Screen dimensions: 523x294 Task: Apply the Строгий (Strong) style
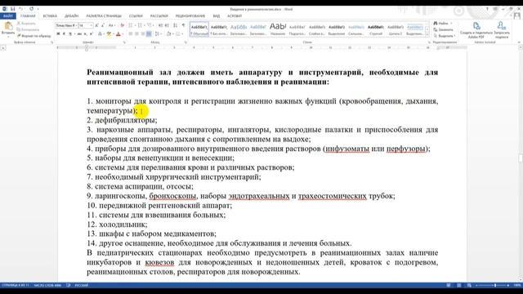pos(376,29)
